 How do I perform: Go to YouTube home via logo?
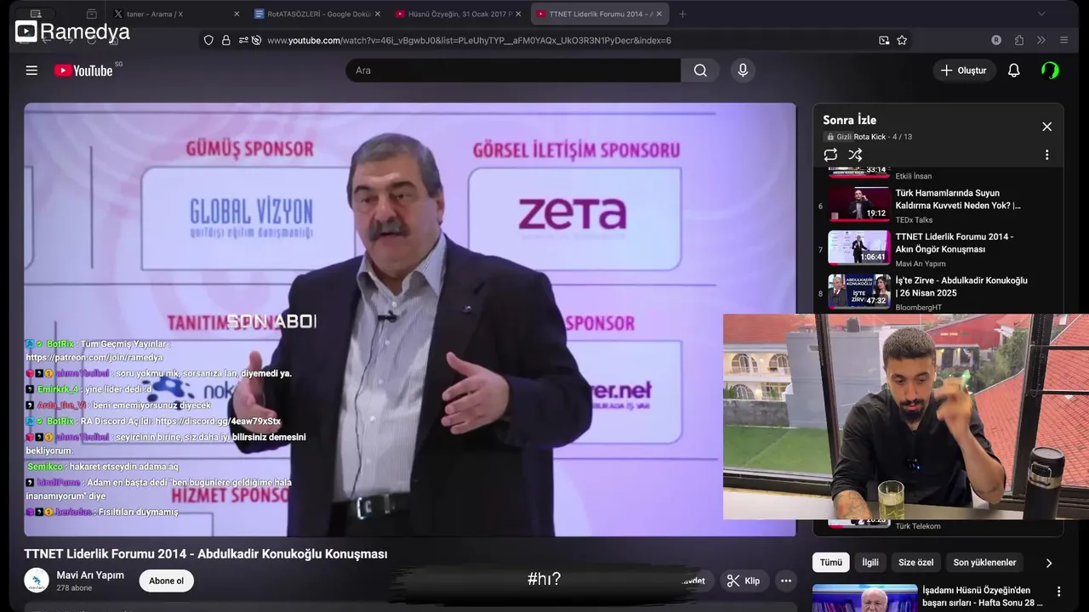pyautogui.click(x=83, y=71)
